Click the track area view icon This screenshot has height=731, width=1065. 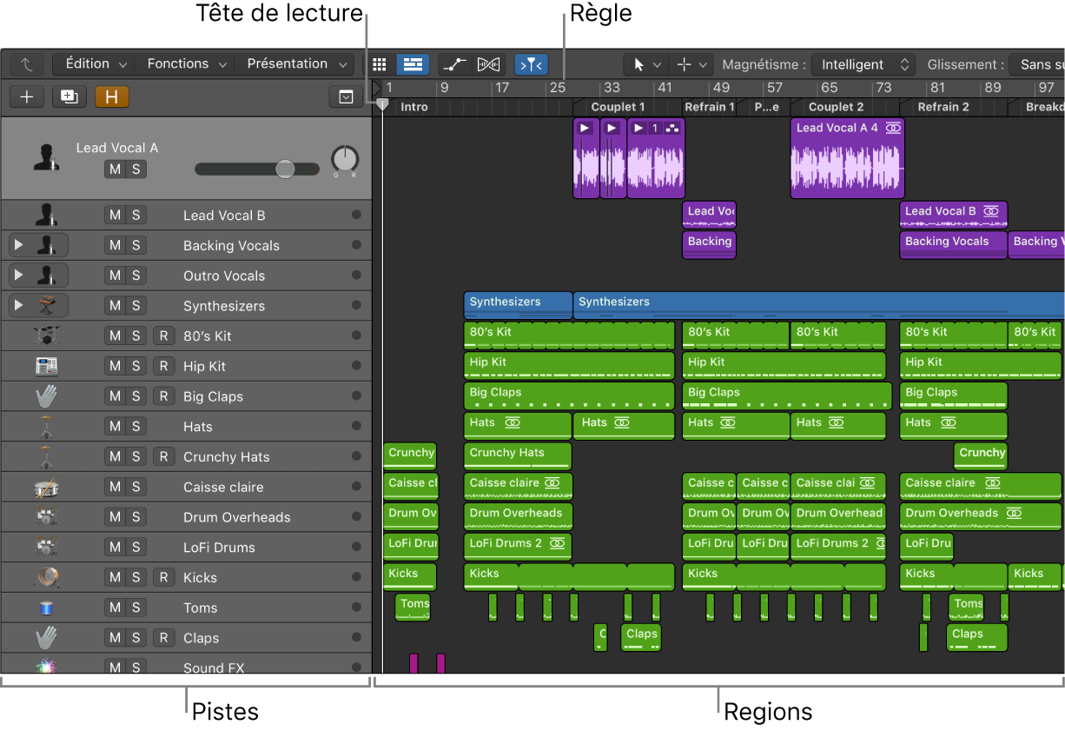413,63
